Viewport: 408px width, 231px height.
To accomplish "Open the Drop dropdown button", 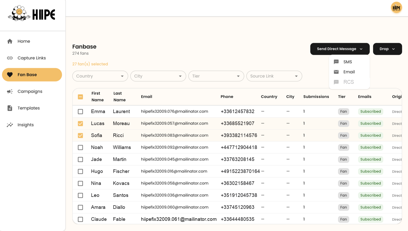I will (x=387, y=49).
